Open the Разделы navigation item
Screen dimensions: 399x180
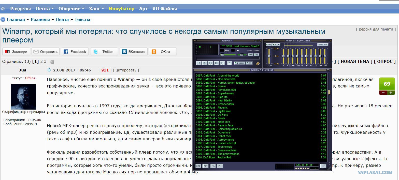click(20, 9)
